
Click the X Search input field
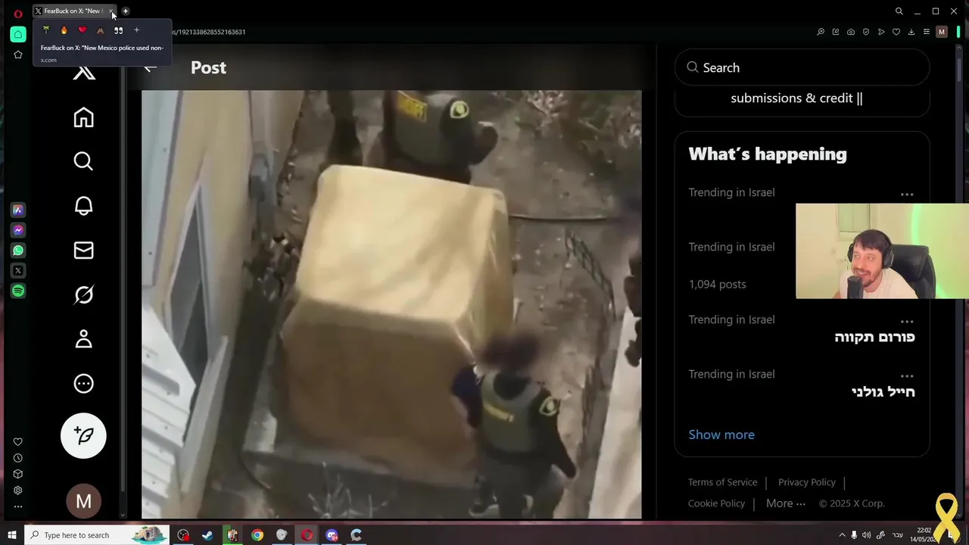pos(802,67)
